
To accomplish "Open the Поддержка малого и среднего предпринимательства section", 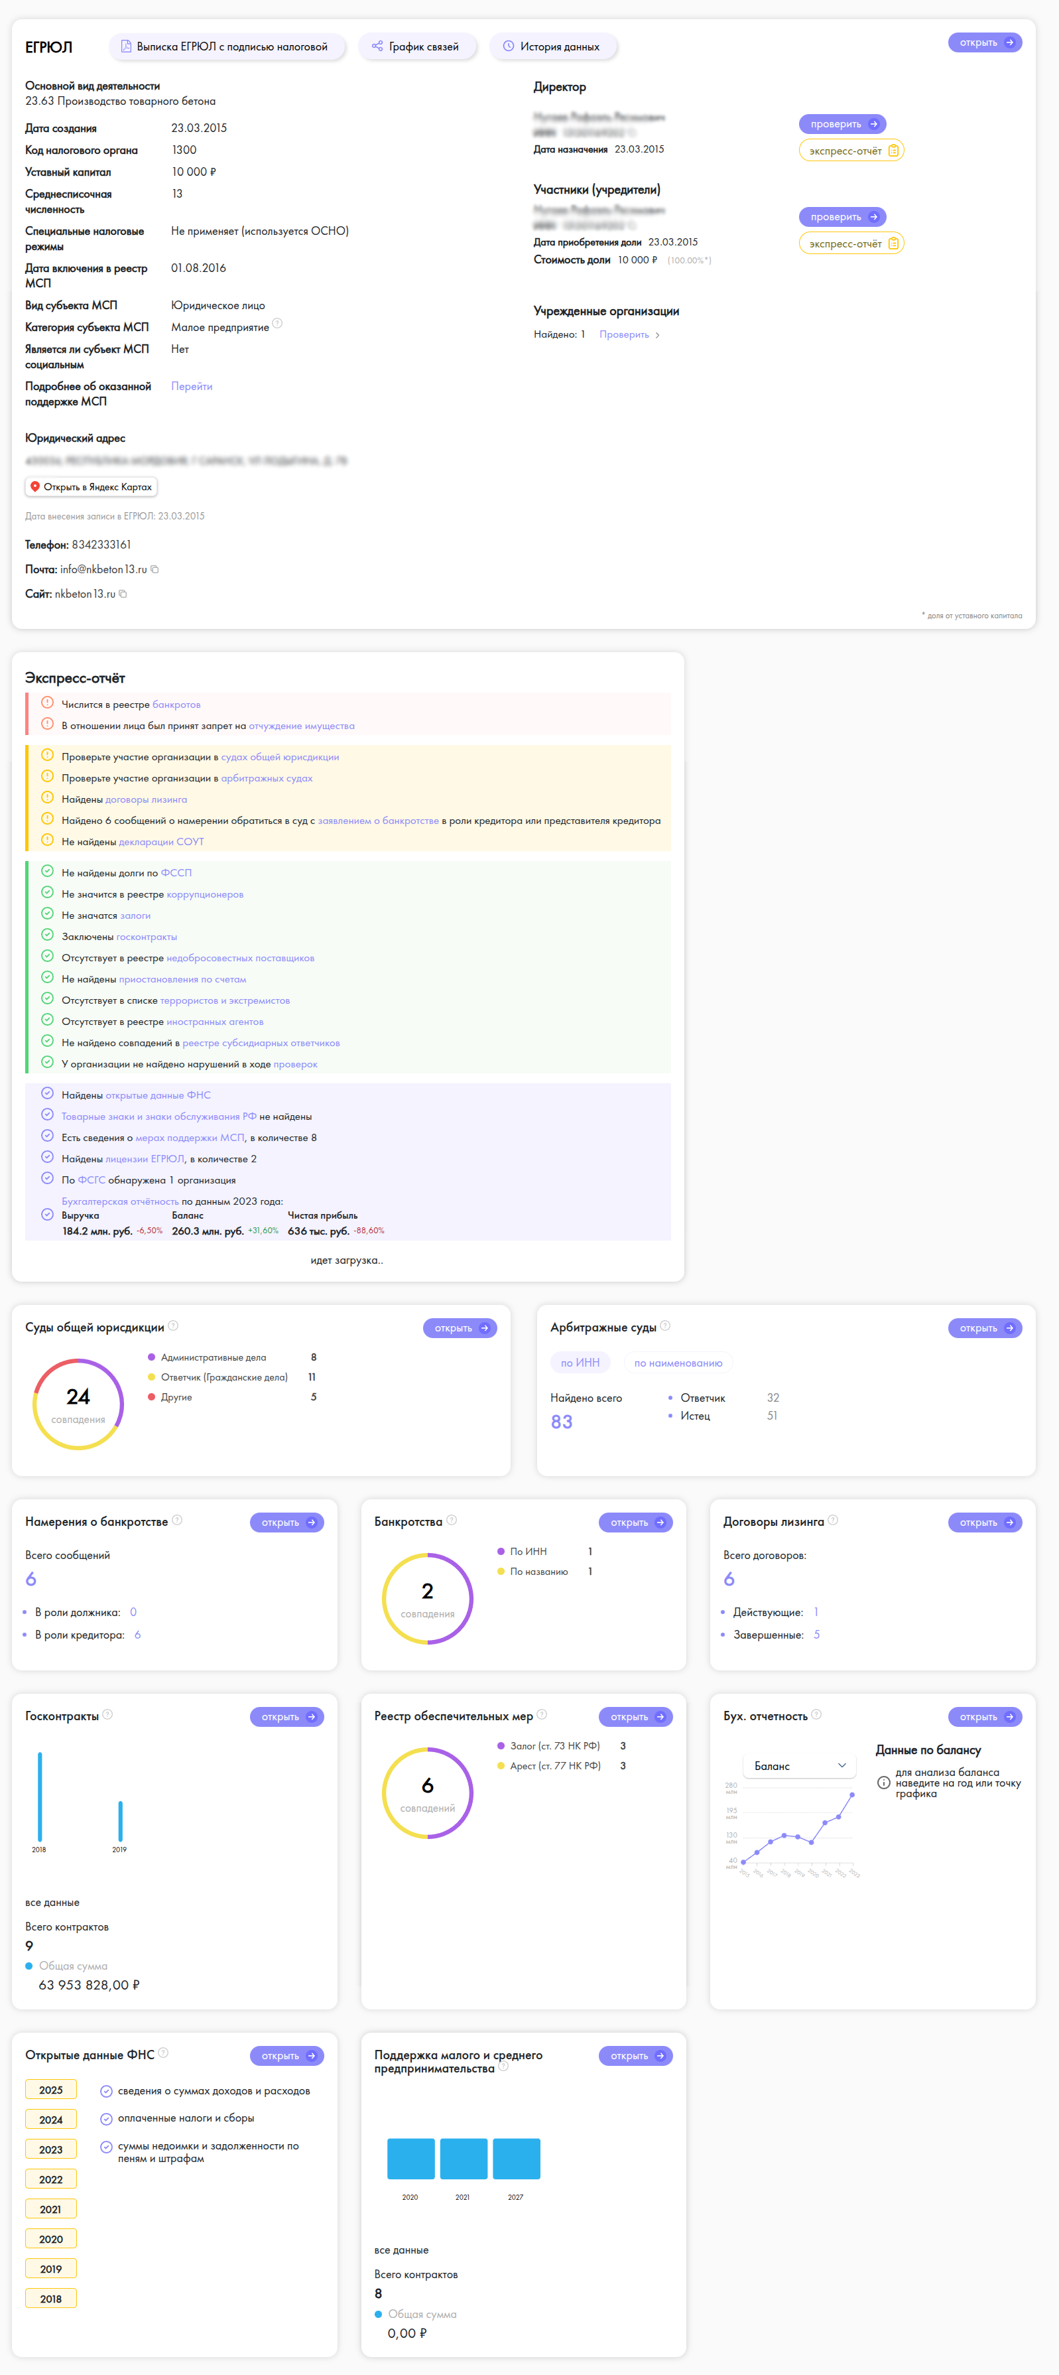I will click(x=636, y=2056).
